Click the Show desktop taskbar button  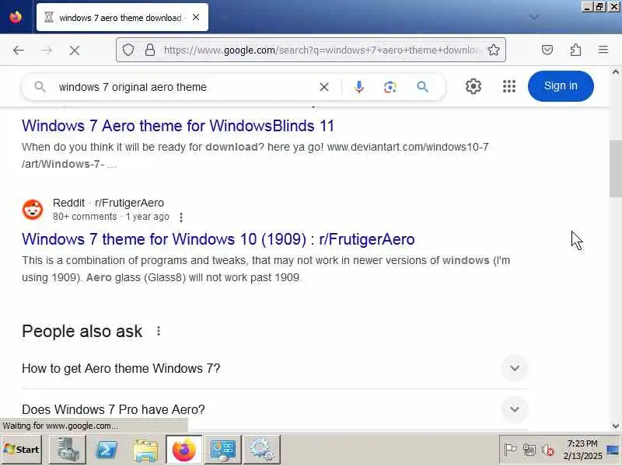coord(613,450)
